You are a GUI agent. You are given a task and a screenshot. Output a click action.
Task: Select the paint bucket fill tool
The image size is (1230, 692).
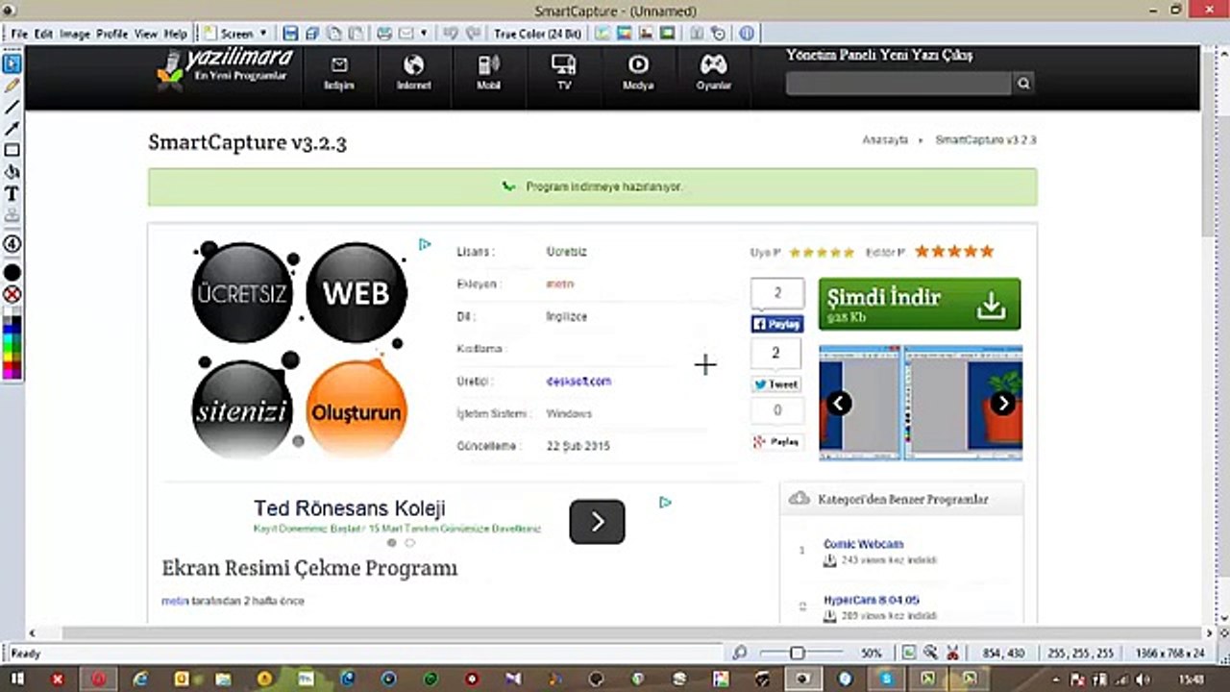[x=12, y=172]
